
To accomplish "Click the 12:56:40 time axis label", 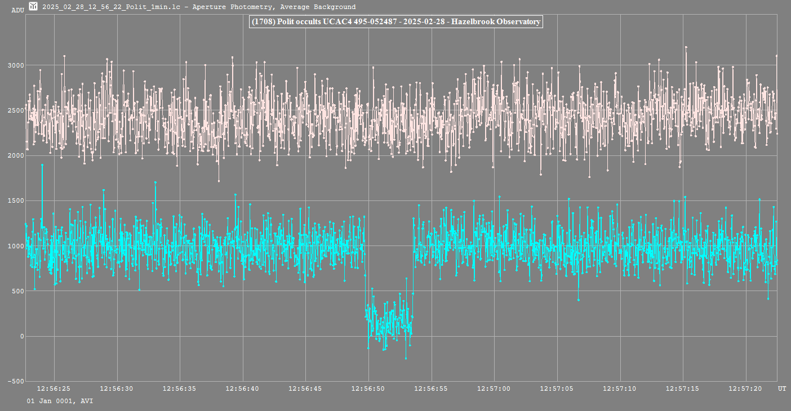I will (243, 388).
